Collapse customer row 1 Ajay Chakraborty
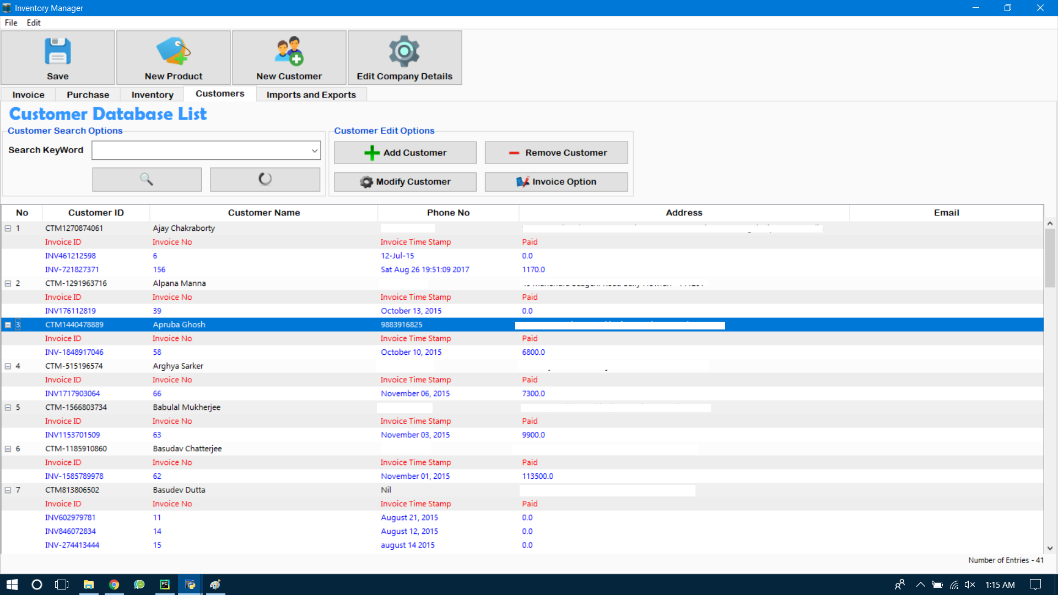This screenshot has height=595, width=1058. pos(8,228)
